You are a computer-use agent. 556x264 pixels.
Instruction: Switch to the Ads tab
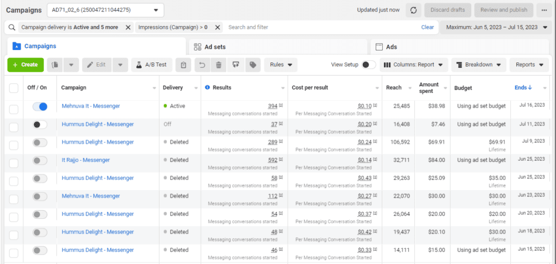[x=459, y=47]
